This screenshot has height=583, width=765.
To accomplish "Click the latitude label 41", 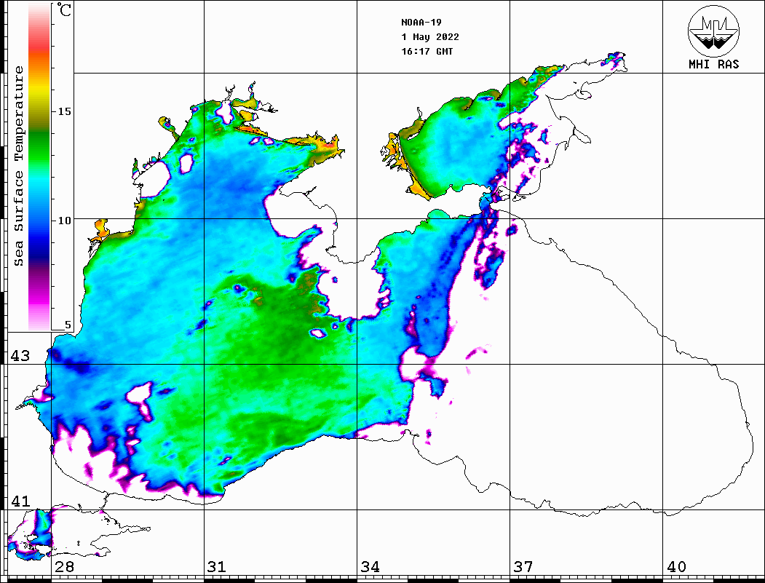I will point(20,501).
